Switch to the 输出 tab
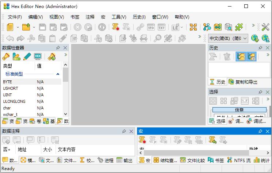Image resolution: width=272 pixels, height=173 pixels. [124, 160]
